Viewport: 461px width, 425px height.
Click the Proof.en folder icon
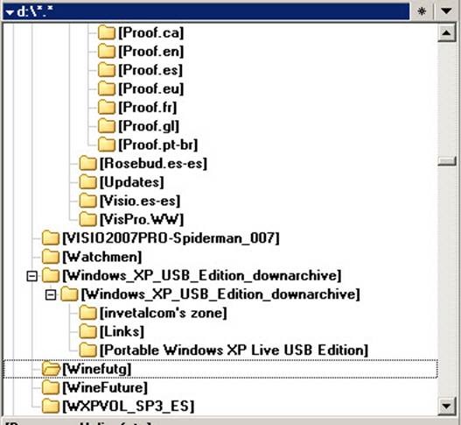click(x=106, y=51)
